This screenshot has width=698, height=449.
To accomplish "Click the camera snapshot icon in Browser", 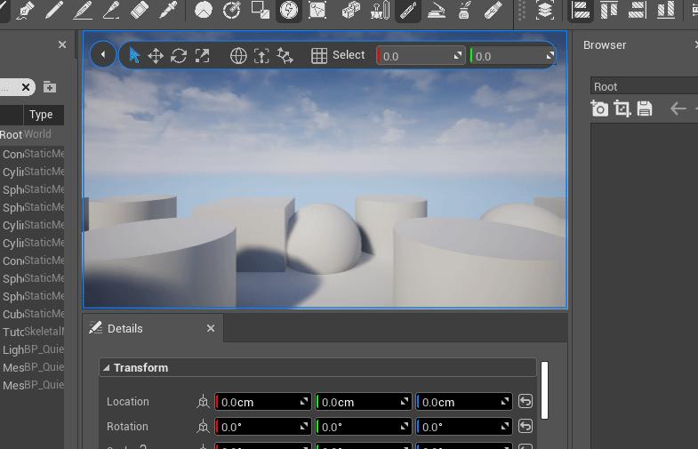I will pos(599,108).
